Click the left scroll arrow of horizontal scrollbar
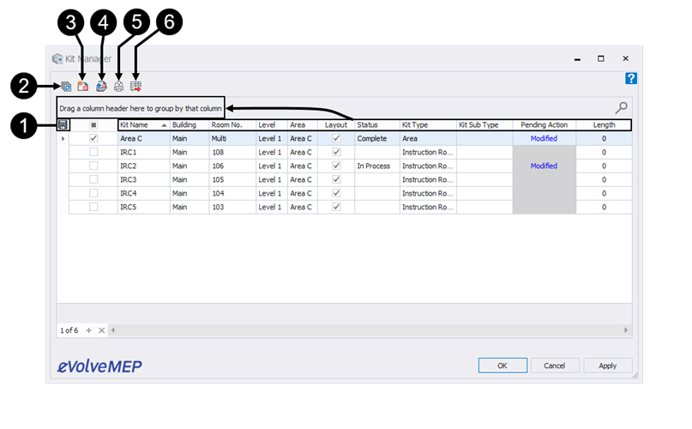This screenshot has height=429, width=692. pyautogui.click(x=113, y=330)
